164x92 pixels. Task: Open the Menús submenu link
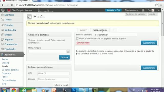tap(5, 66)
